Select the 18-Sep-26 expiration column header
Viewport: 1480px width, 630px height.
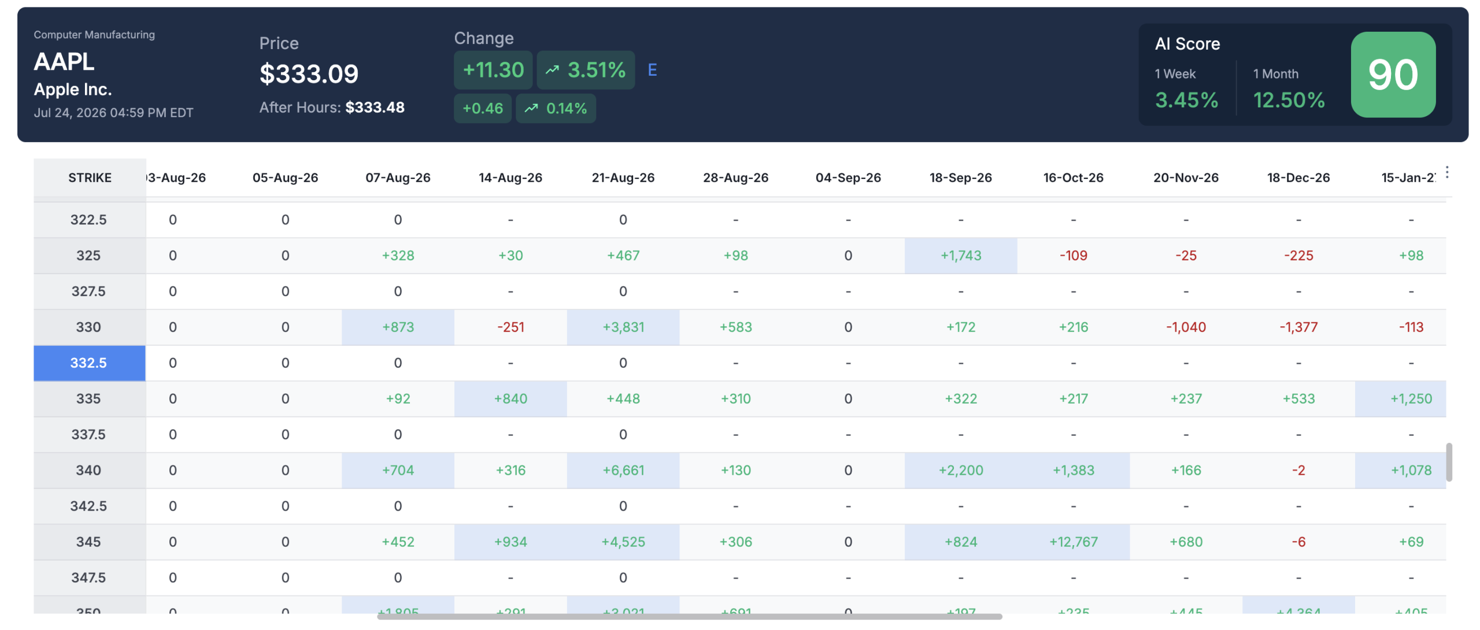[960, 177]
